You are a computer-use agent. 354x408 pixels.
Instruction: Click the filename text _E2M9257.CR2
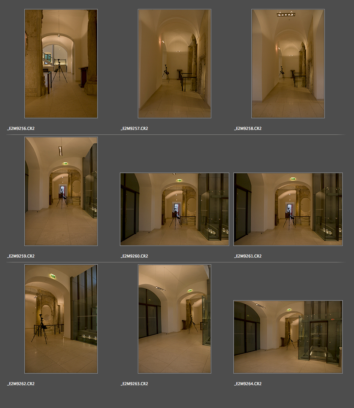(134, 128)
